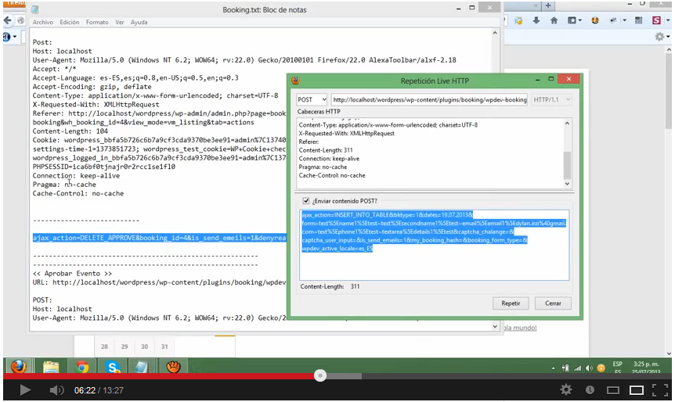675x402 pixels.
Task: Open Edición menu in Notepad
Action: click(70, 22)
